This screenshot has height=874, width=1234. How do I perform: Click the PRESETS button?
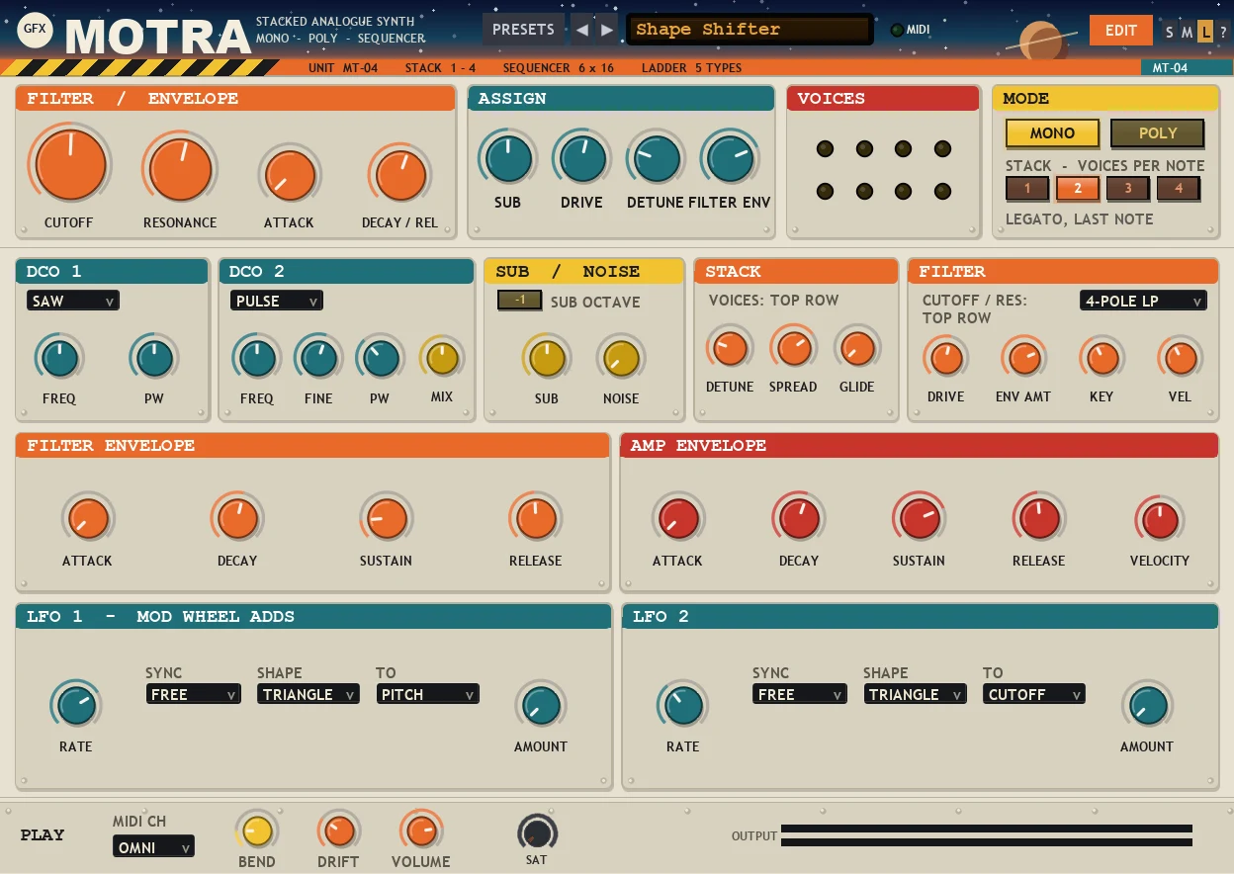[523, 30]
